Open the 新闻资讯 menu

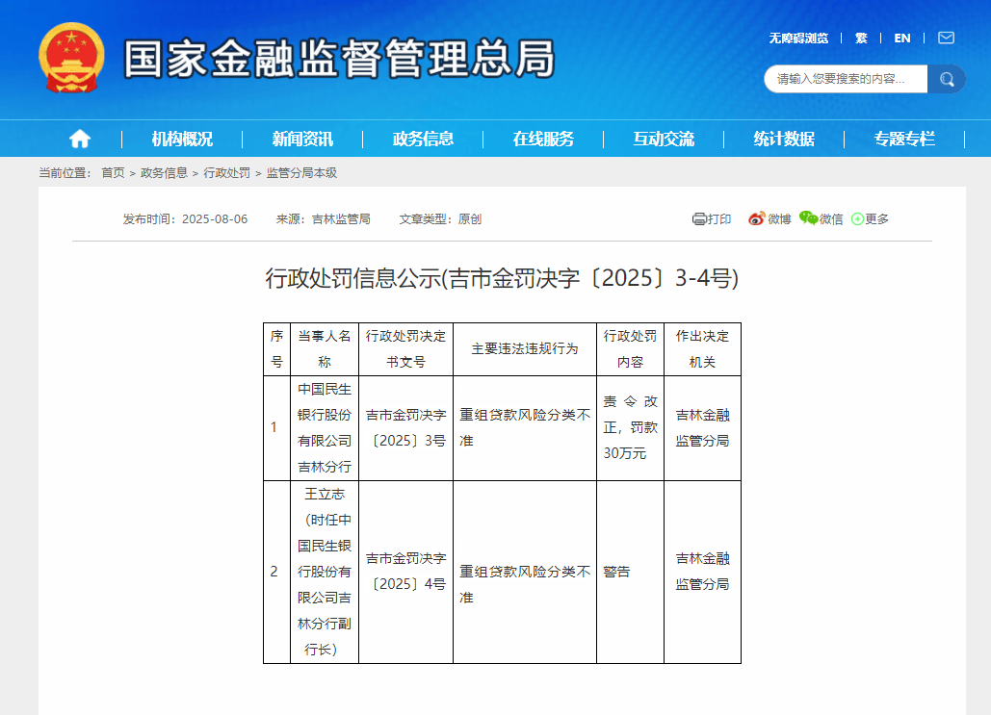pos(302,139)
